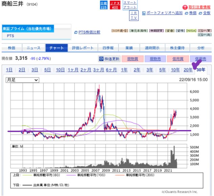Select the 6ヶ月 chart period
The image size is (214, 196).
(111, 70)
